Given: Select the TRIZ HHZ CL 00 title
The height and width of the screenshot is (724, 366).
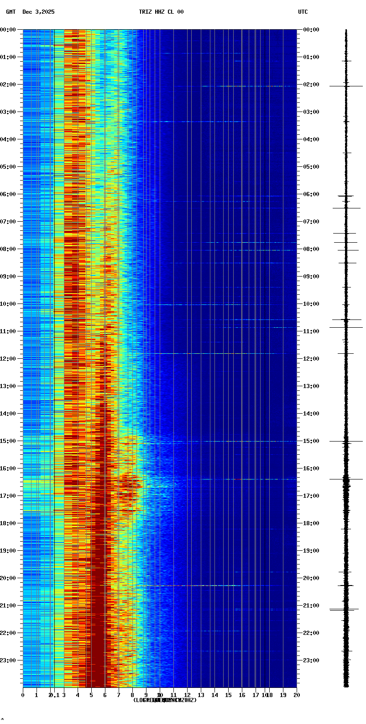Looking at the screenshot, I should point(161,12).
